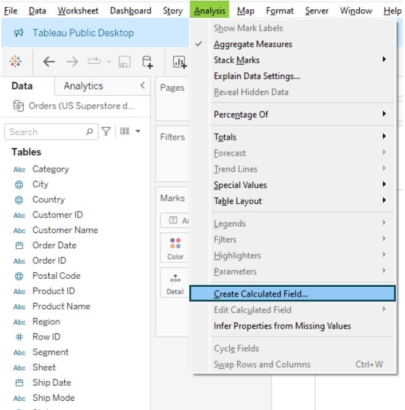Click the globe icon next to Country

(x=19, y=200)
